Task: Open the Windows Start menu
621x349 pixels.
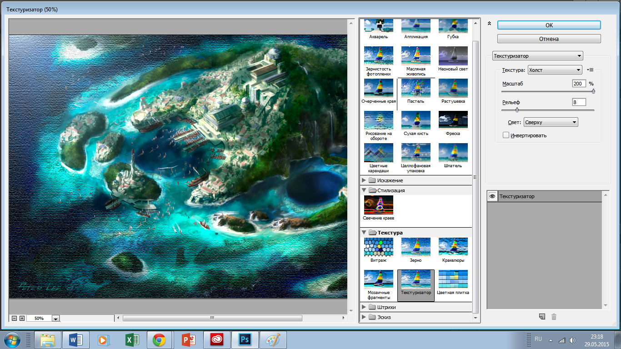Action: [11, 339]
